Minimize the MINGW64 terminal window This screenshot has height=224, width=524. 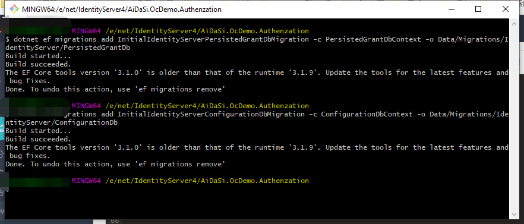click(x=451, y=10)
